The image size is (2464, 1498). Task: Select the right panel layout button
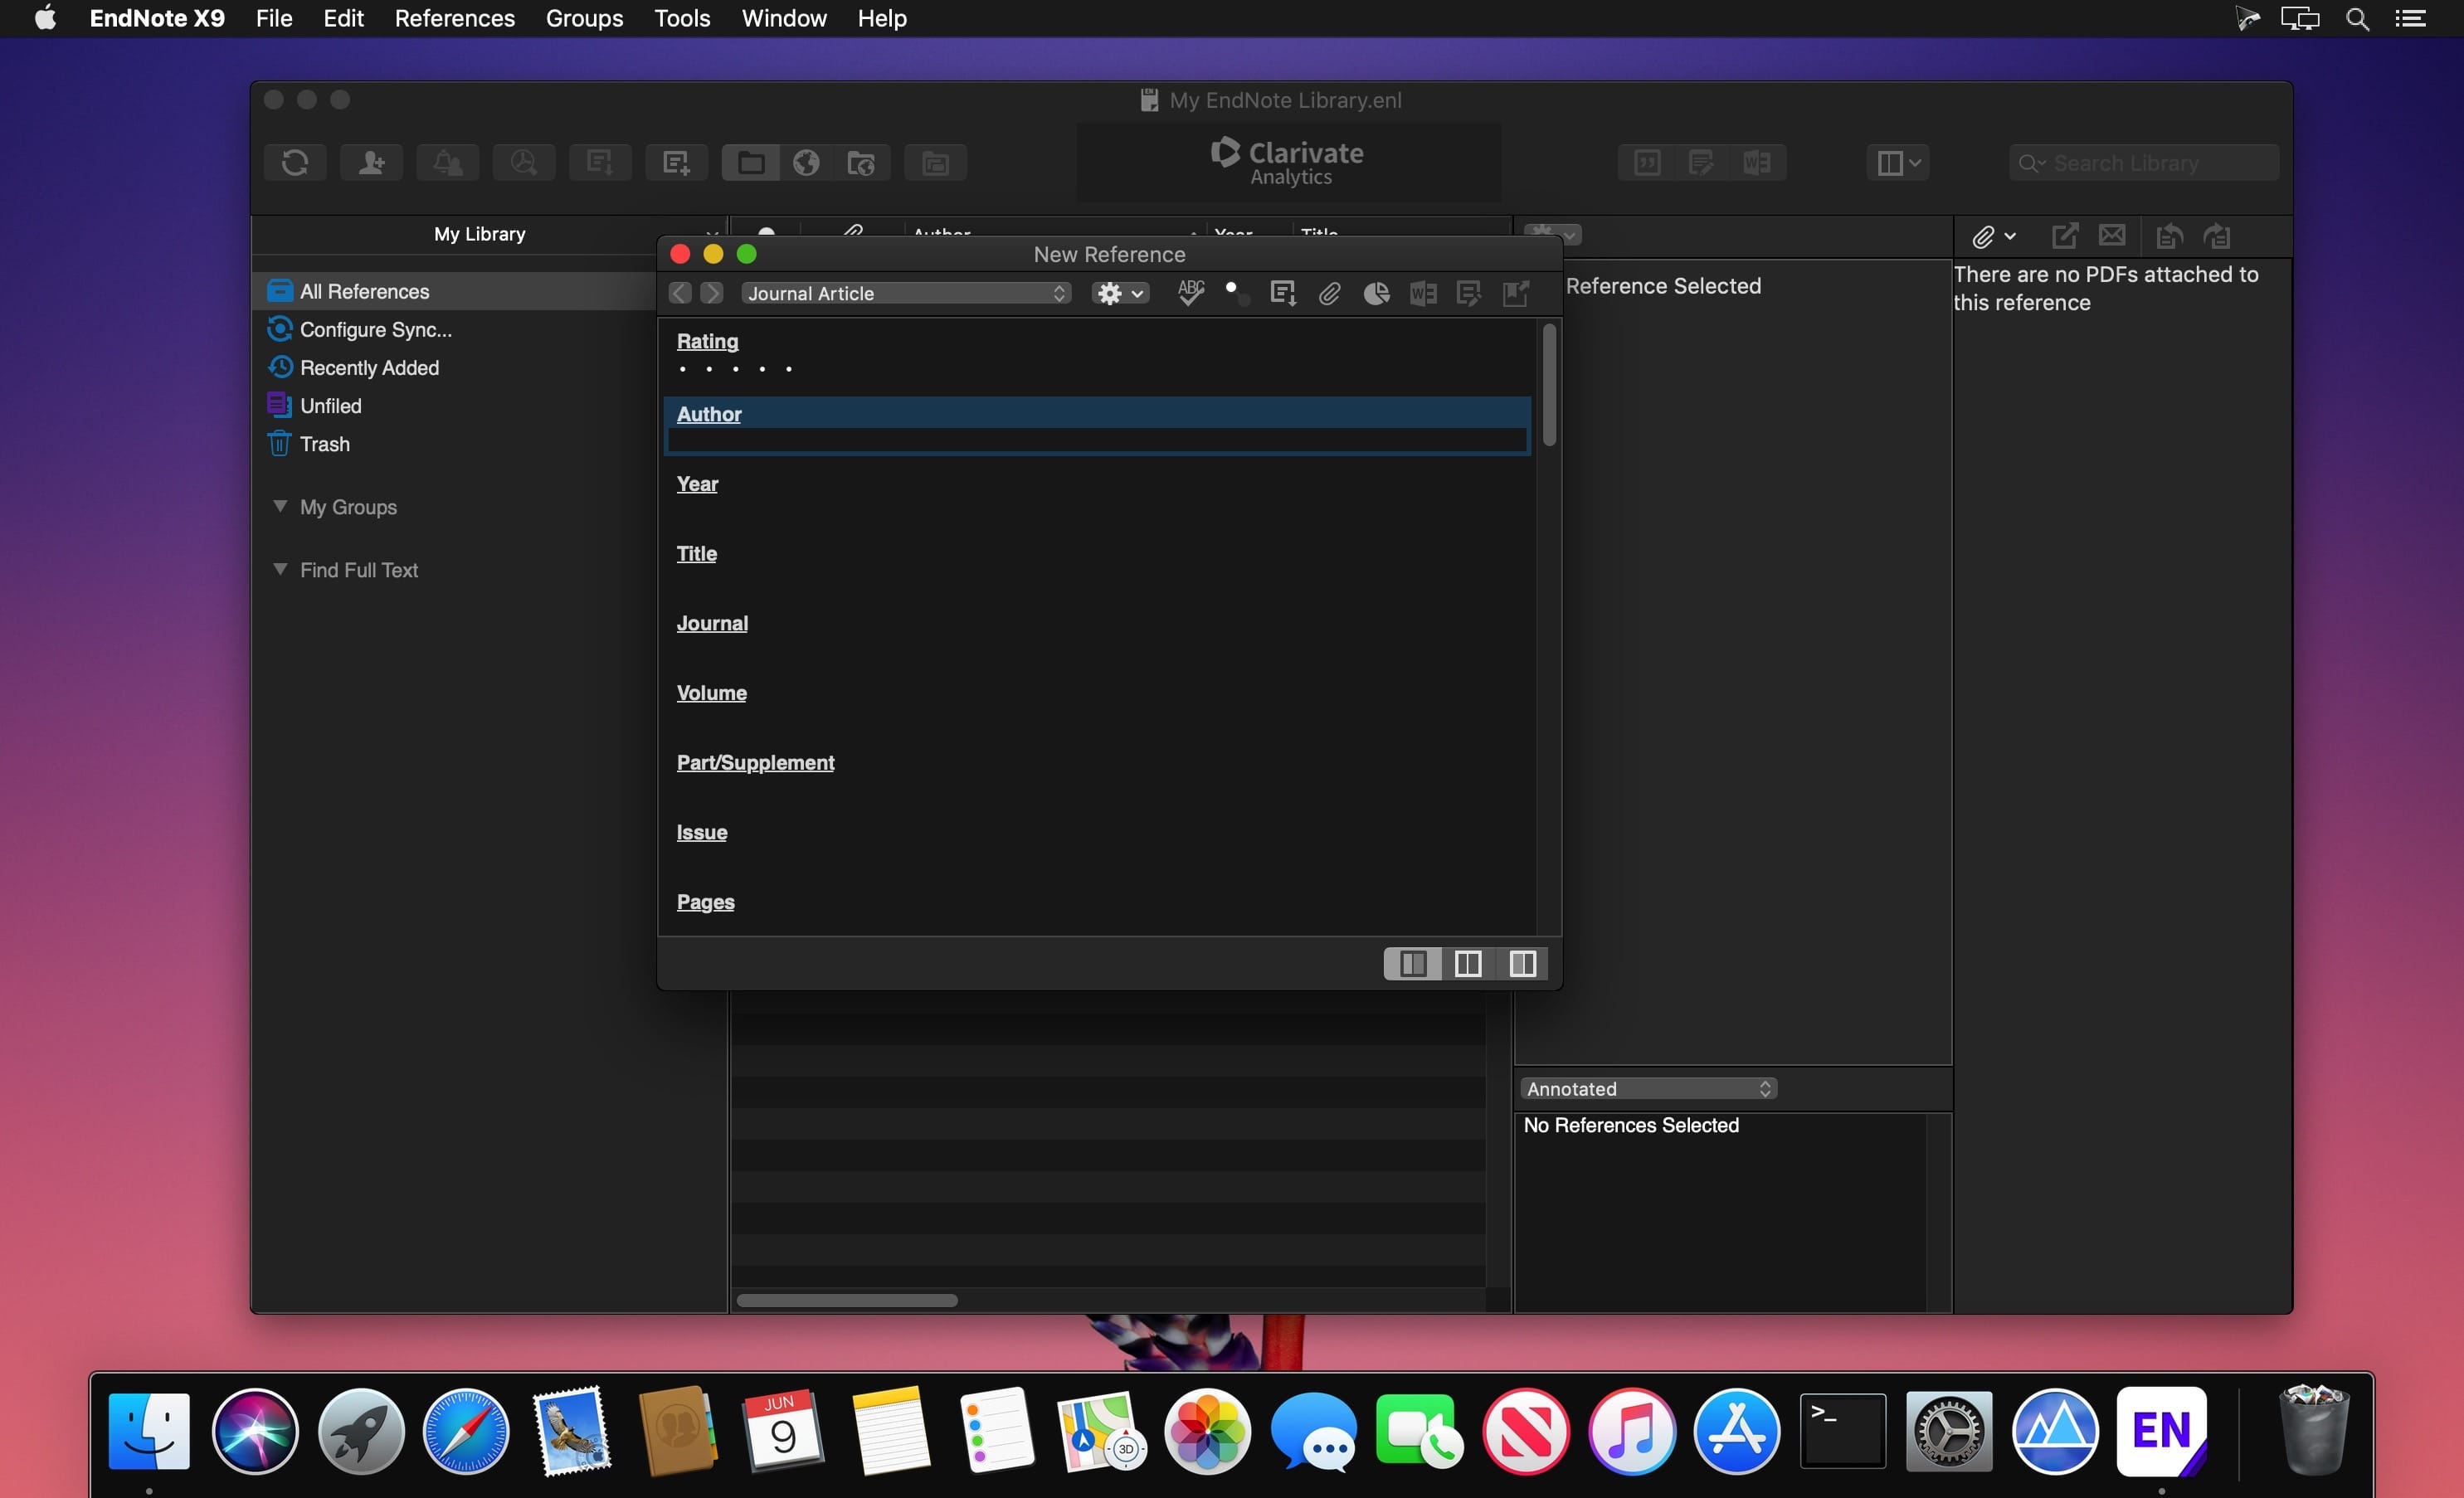[x=1522, y=964]
